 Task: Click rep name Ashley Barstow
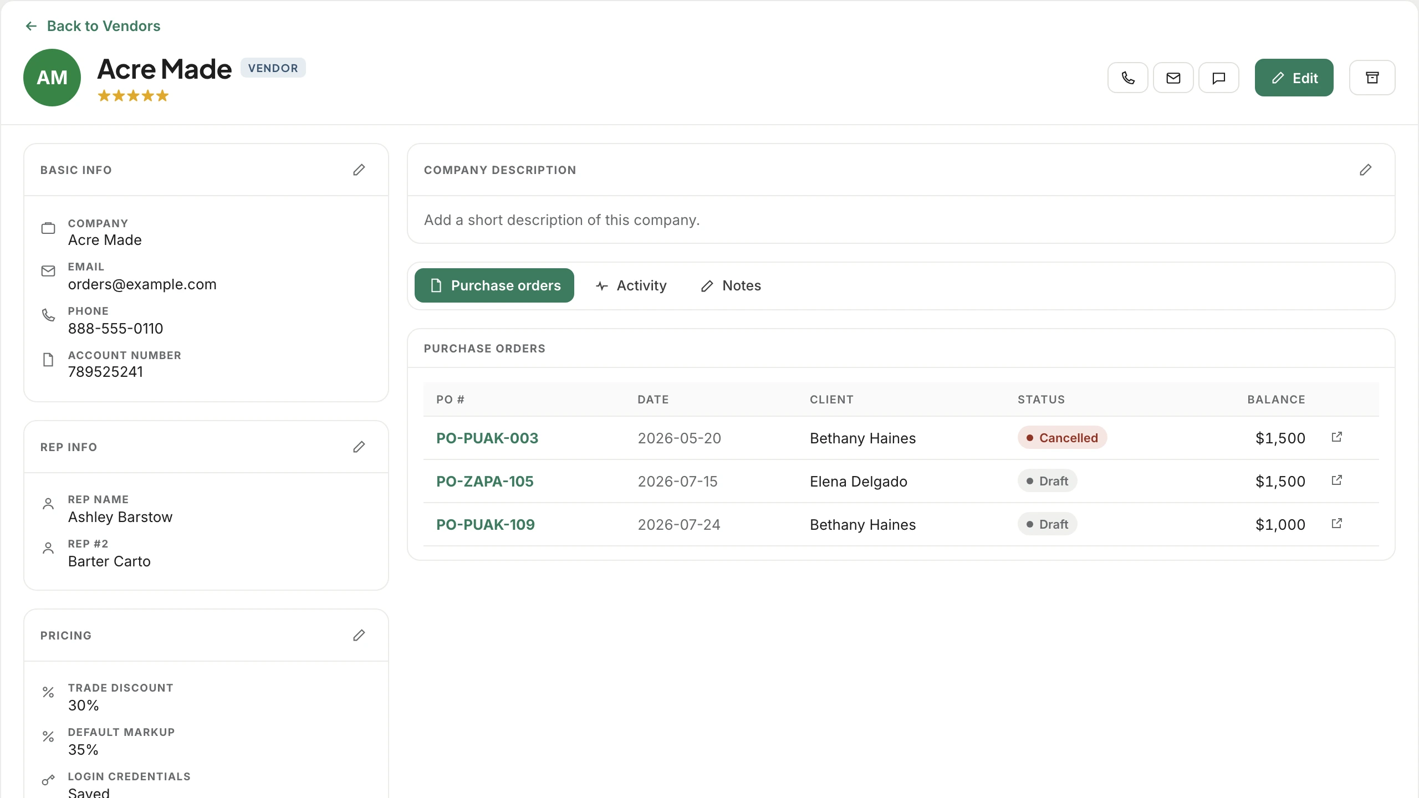(x=120, y=517)
